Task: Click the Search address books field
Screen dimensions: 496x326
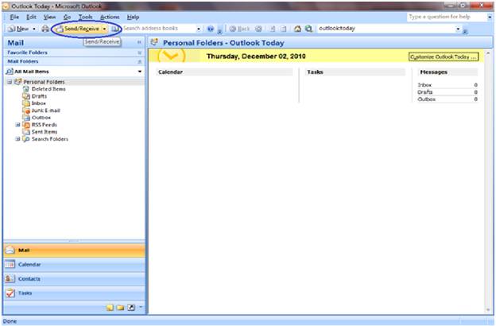Action: point(159,29)
